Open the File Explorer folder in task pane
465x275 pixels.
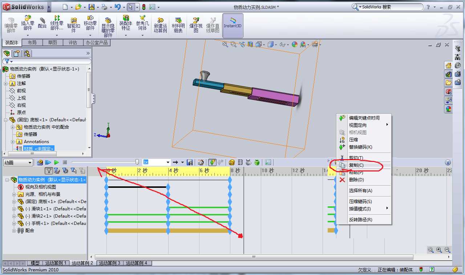tap(449, 83)
